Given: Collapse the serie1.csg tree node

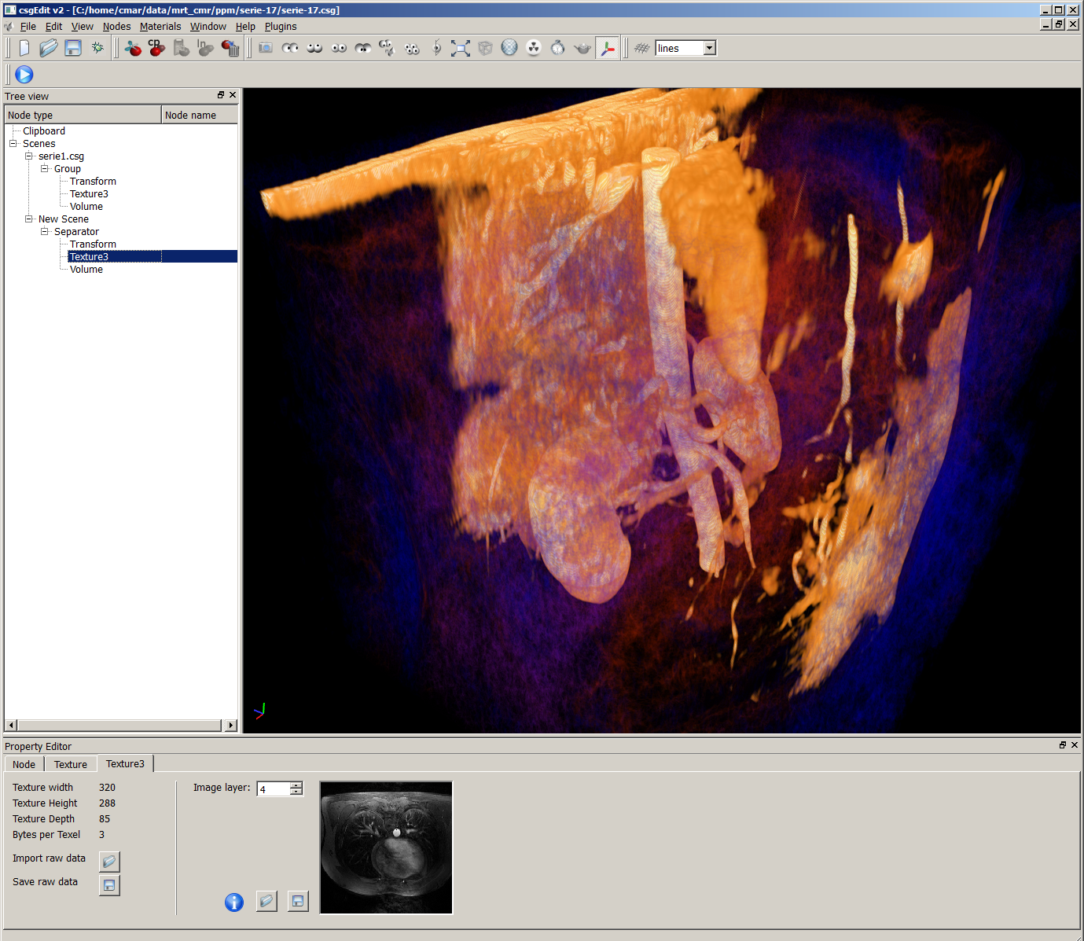Looking at the screenshot, I should pyautogui.click(x=29, y=156).
